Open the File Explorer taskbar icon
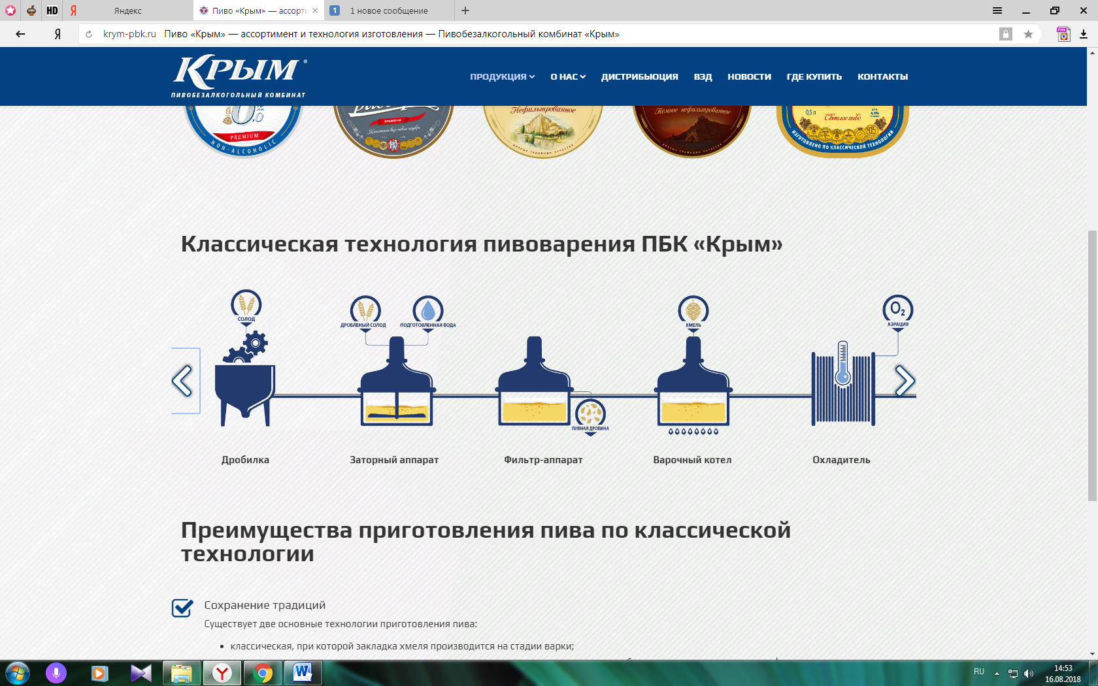The height and width of the screenshot is (686, 1098). [x=181, y=673]
